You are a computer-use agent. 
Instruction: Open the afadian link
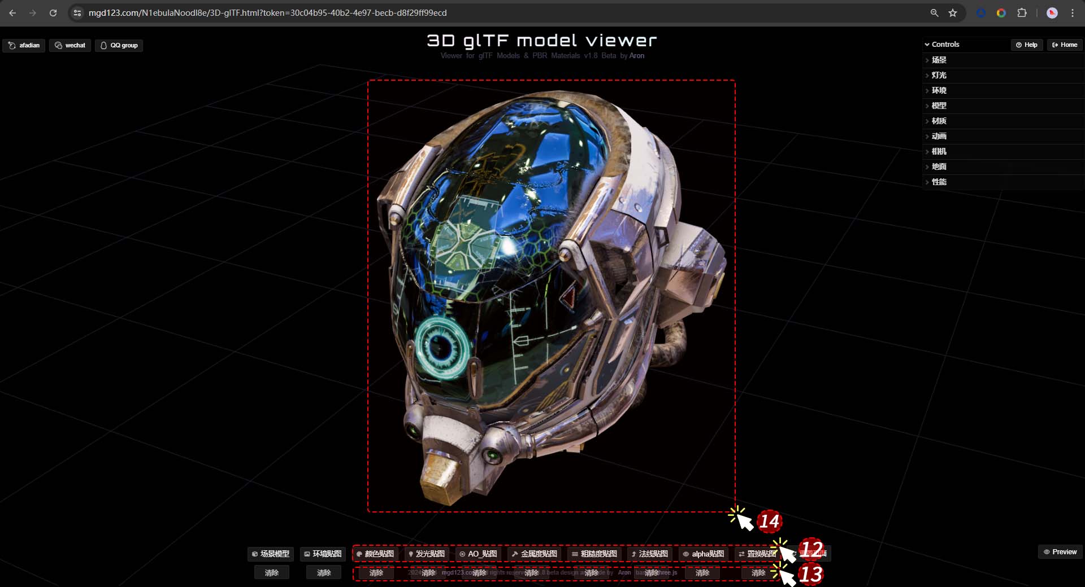tap(24, 45)
